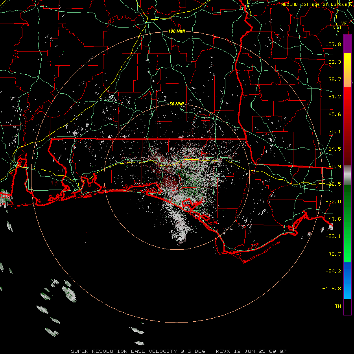
Task: Select the -63.1 velocity scale value
Action: coord(333,236)
